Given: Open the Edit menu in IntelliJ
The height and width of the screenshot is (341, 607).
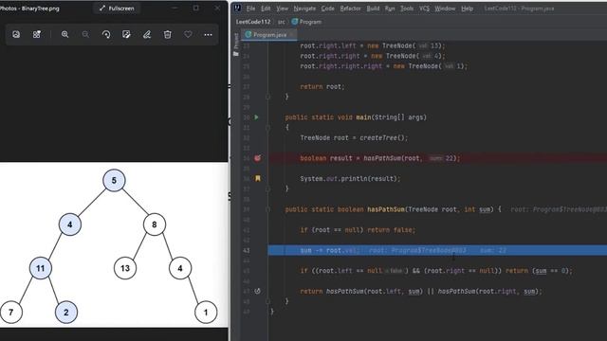Looking at the screenshot, I should (266, 9).
